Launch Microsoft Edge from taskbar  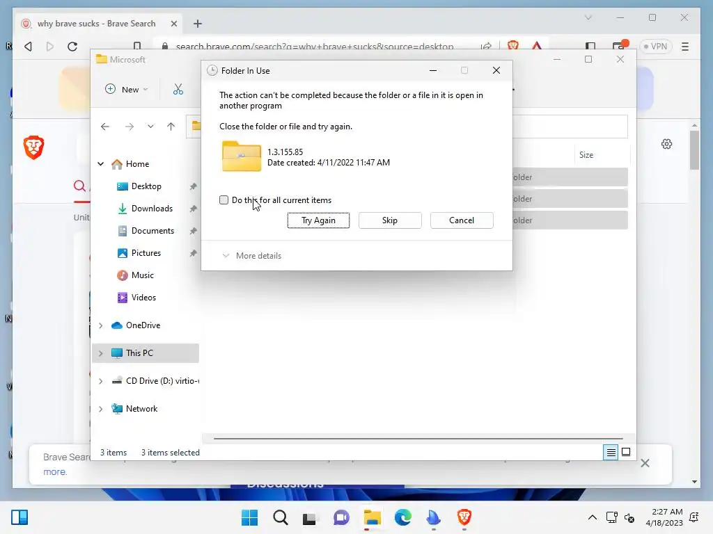(403, 517)
